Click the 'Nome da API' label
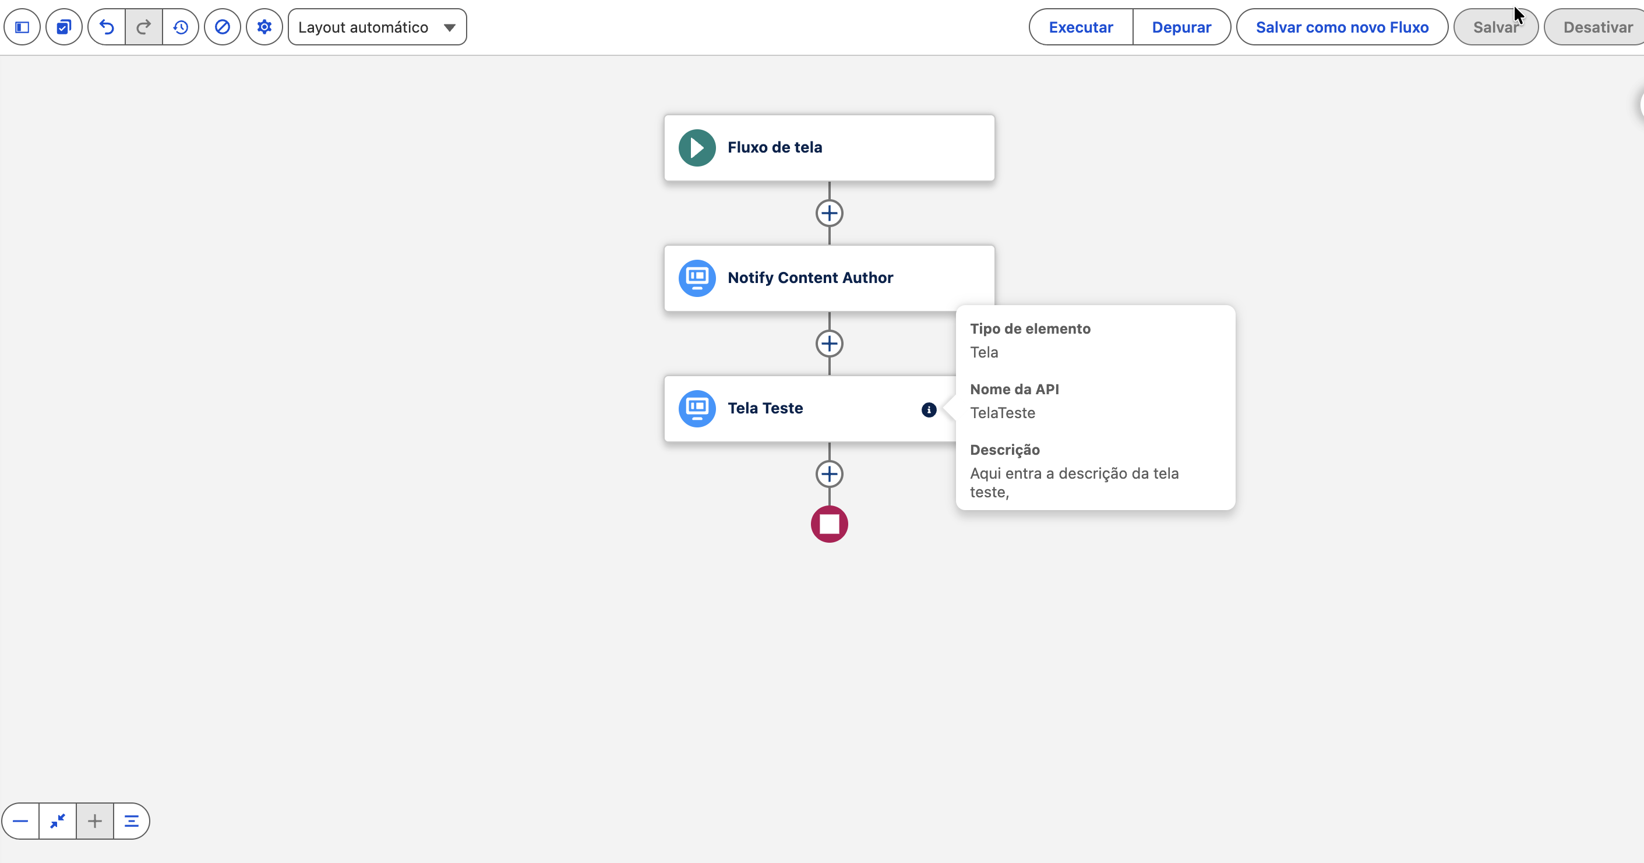Screen dimensions: 1644x863 [1014, 389]
